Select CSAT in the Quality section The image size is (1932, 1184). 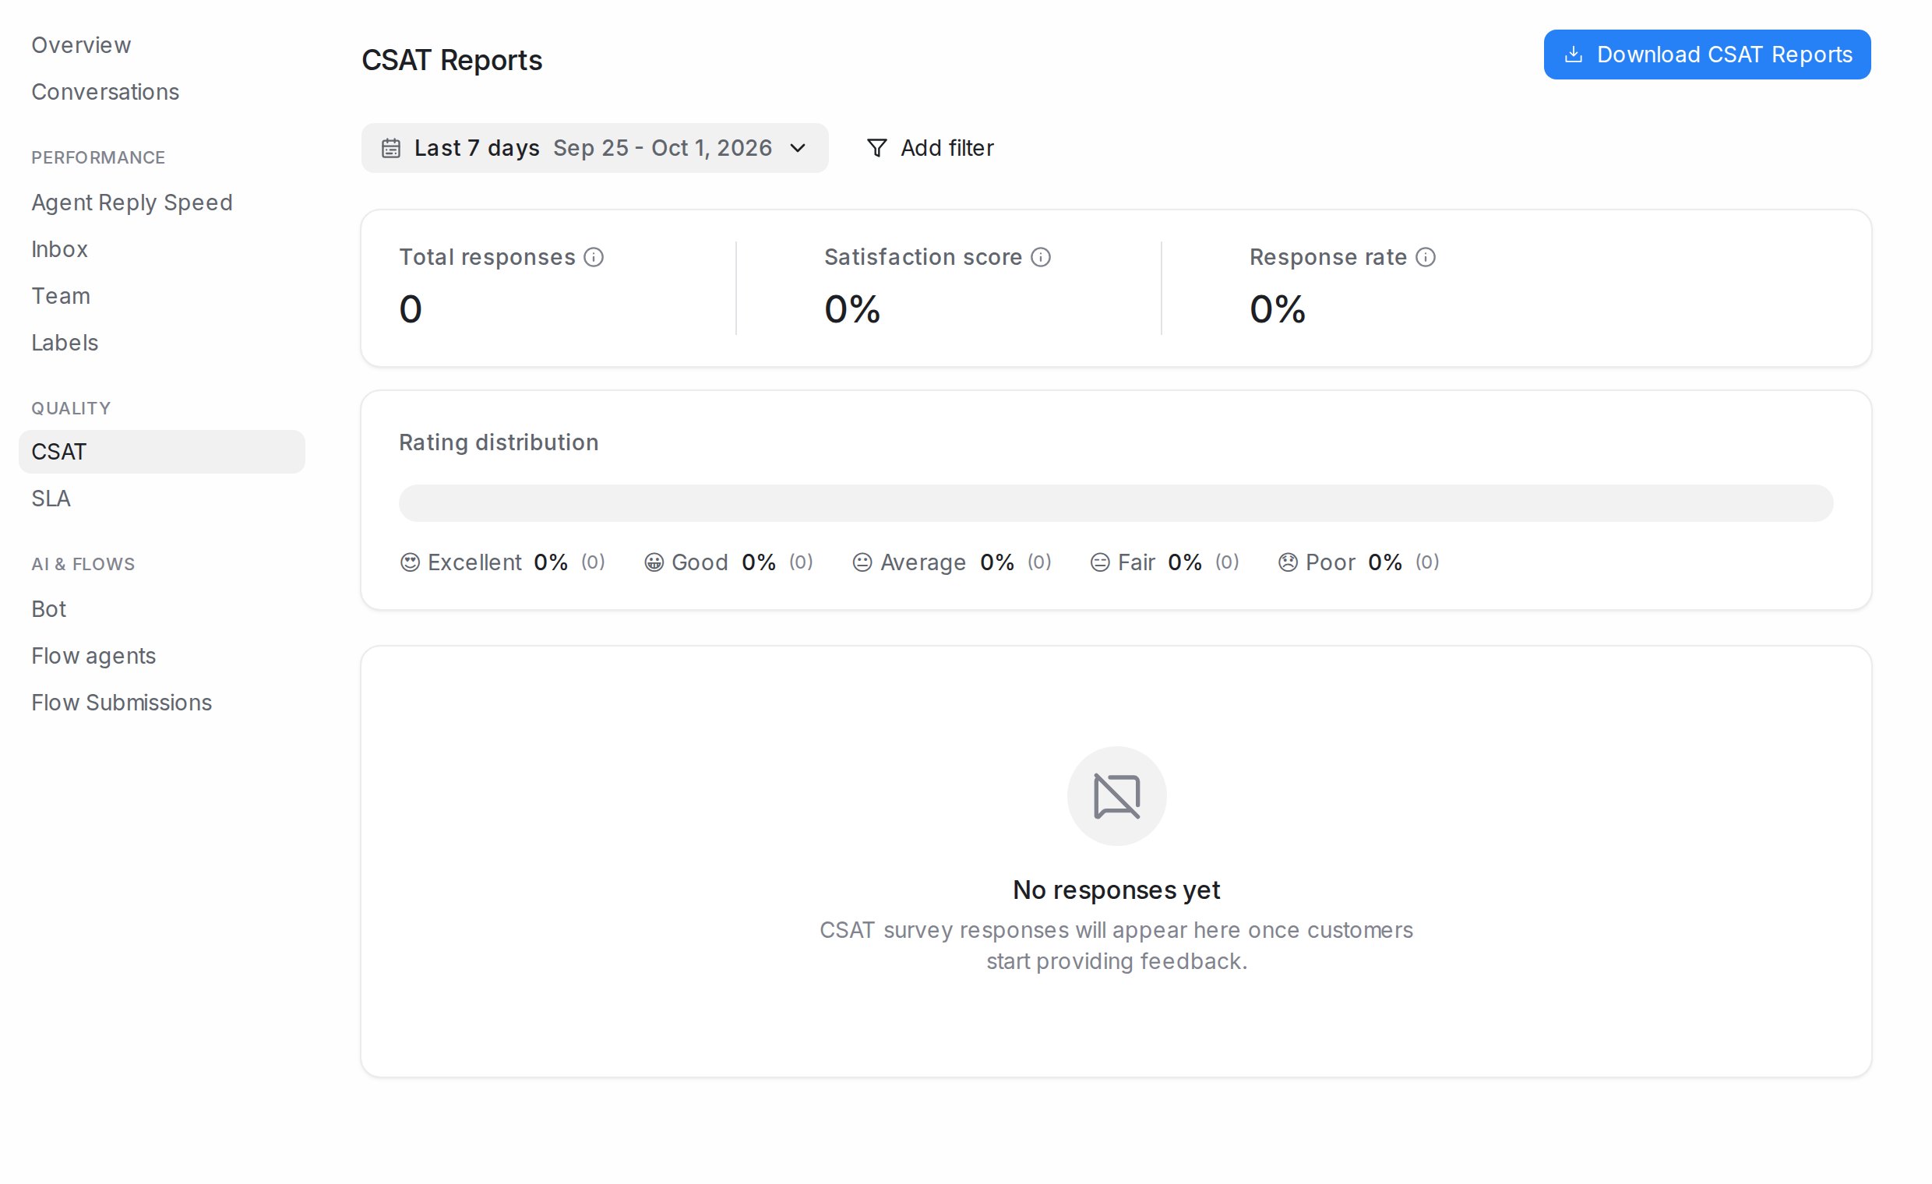[x=161, y=452]
